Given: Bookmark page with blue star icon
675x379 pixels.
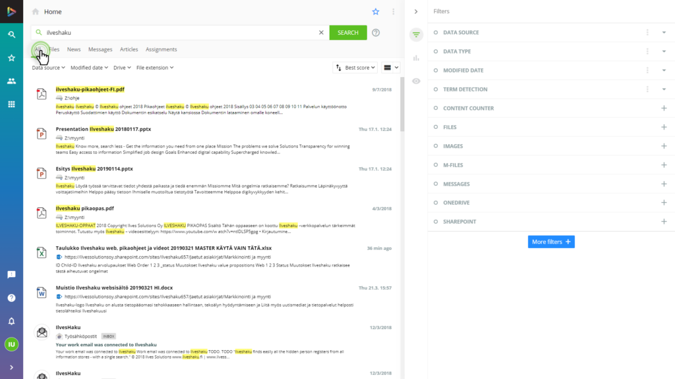Looking at the screenshot, I should pyautogui.click(x=376, y=12).
